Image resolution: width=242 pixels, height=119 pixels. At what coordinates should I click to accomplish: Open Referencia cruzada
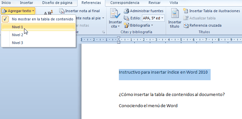point(205,25)
